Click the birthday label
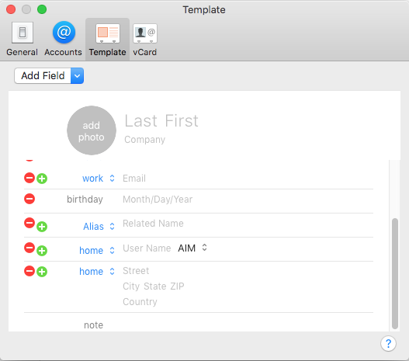The image size is (409, 361). pyautogui.click(x=85, y=200)
